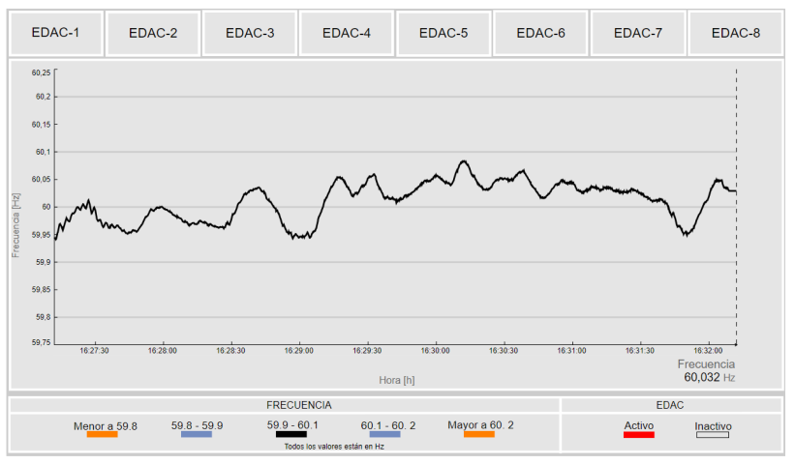The height and width of the screenshot is (464, 795).
Task: Click the 59,95 frequency axis label
Action: click(x=41, y=235)
